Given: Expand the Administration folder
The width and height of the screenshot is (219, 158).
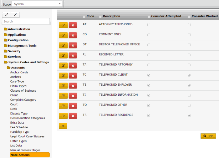Looking at the screenshot, I should (19, 29).
